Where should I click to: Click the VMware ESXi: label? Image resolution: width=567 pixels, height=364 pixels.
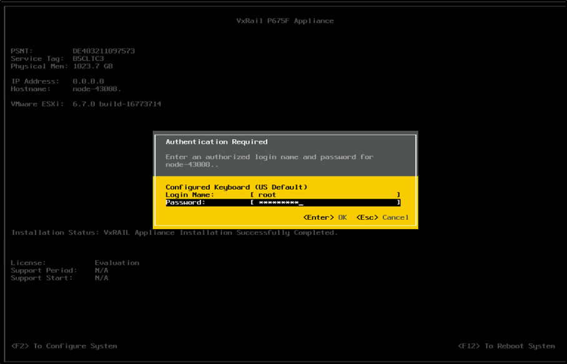(37, 104)
